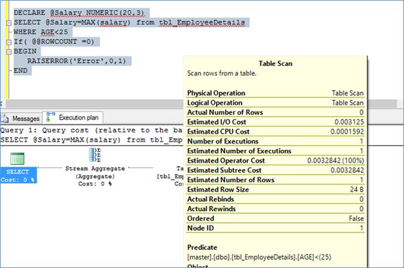
Task: Click the Table Scan tooltip title
Action: coord(275,63)
